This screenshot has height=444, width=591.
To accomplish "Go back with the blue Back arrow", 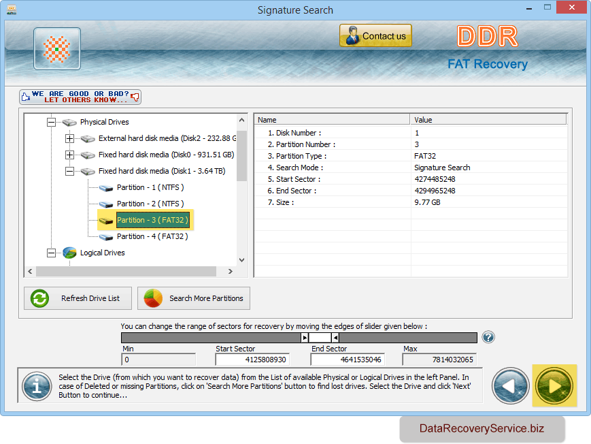I will click(x=511, y=386).
